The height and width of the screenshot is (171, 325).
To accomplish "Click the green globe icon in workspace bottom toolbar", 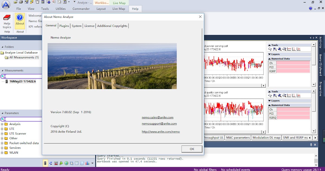I will point(66,163).
